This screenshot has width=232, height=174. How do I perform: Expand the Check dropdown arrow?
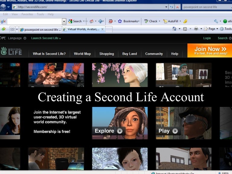159,21
